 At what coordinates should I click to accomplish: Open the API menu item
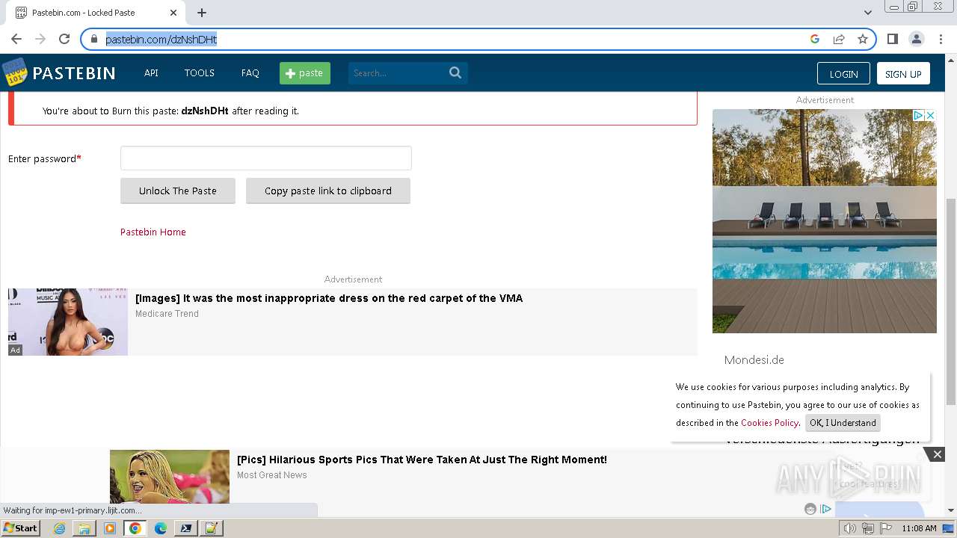(151, 72)
